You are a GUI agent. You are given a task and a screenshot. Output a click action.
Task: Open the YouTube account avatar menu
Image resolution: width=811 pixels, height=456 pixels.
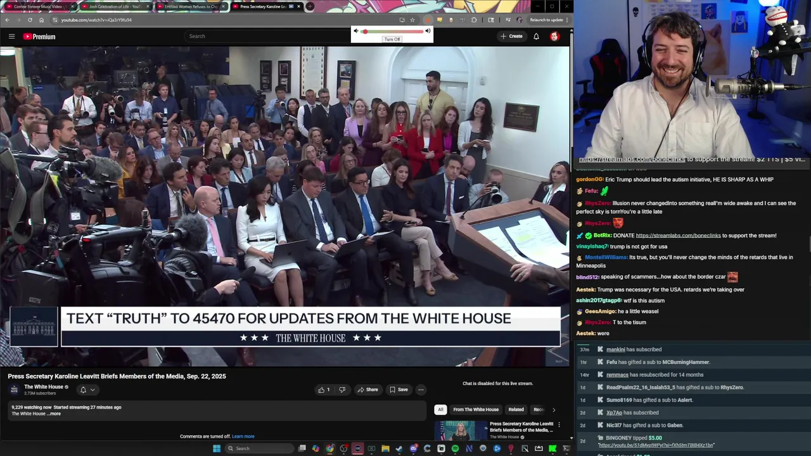(554, 36)
